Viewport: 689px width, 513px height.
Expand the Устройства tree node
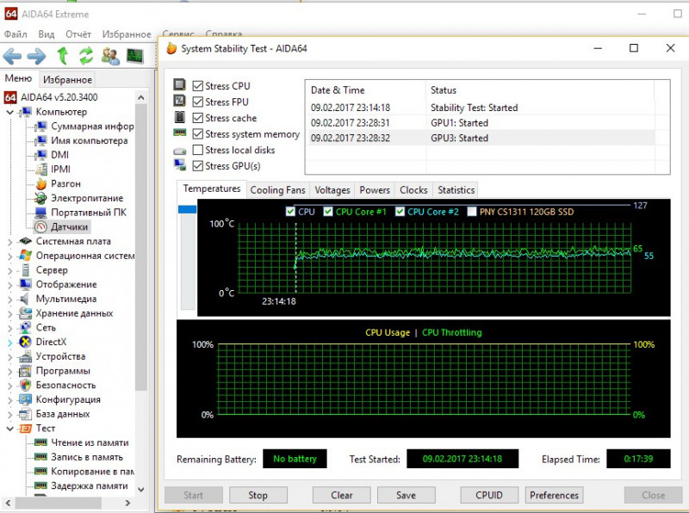[9, 356]
